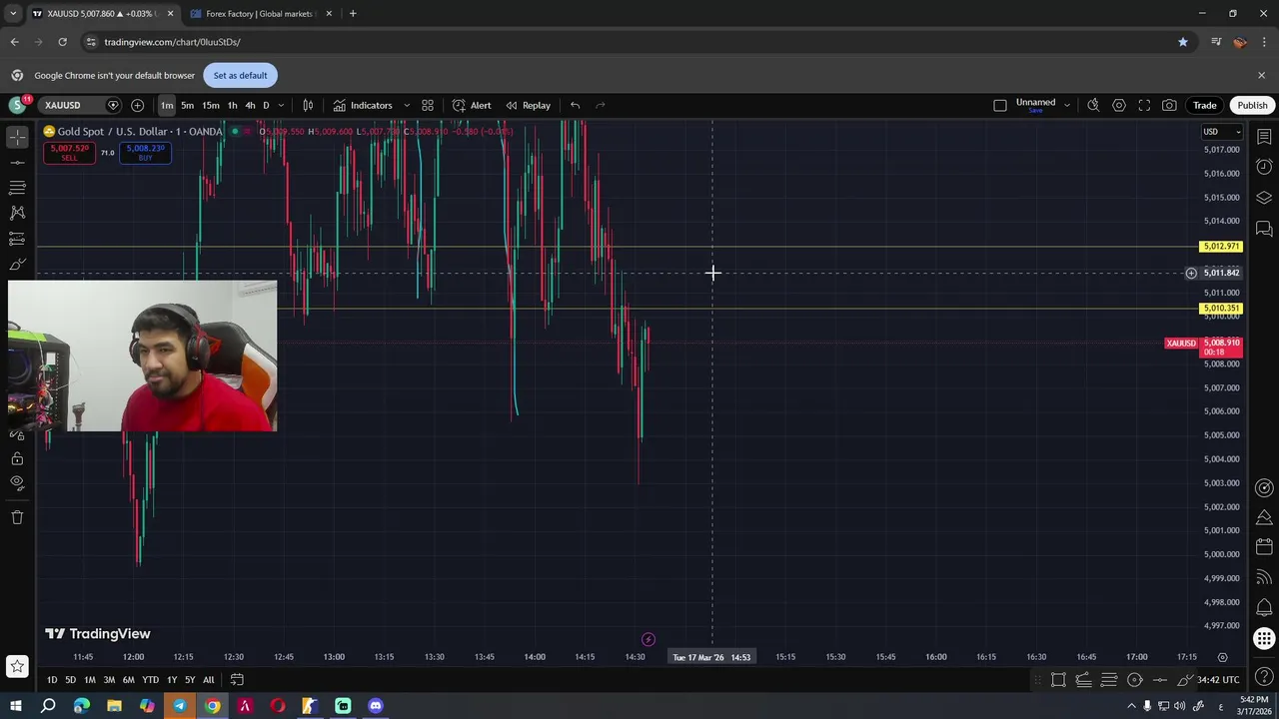This screenshot has height=719, width=1279.
Task: Switch to 1h timeframe
Action: tap(232, 105)
